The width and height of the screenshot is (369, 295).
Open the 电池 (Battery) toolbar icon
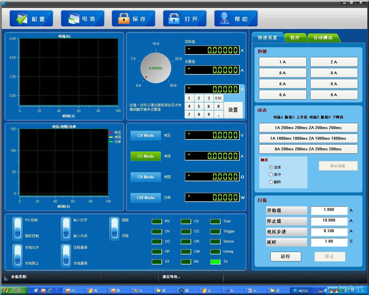tap(73, 19)
